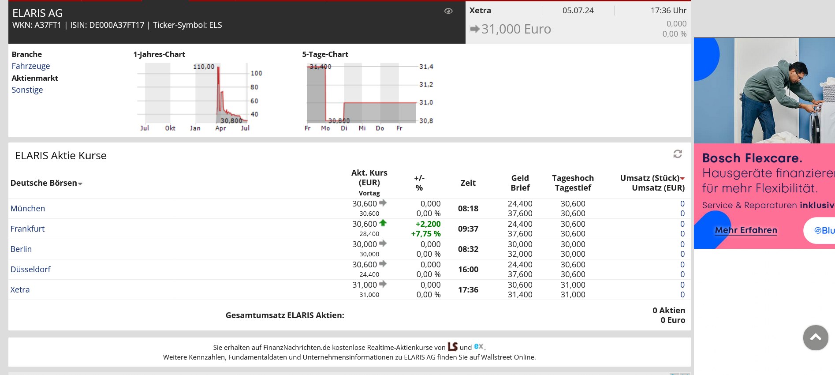Click the scroll-to-top arrow button
This screenshot has height=375, width=835.
[815, 337]
